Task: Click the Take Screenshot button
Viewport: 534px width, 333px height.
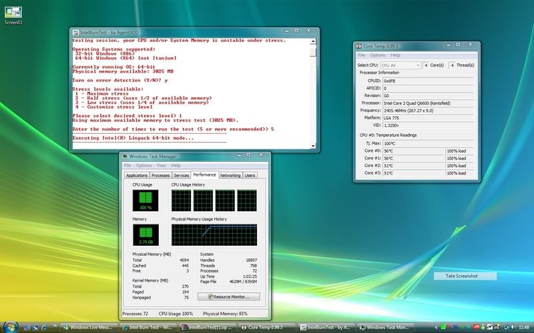Action: pyautogui.click(x=465, y=276)
